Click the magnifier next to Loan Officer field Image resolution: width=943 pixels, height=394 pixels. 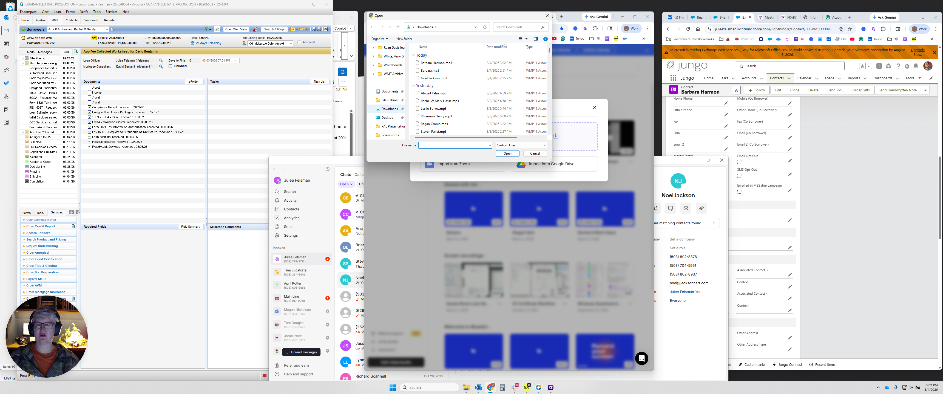click(161, 61)
